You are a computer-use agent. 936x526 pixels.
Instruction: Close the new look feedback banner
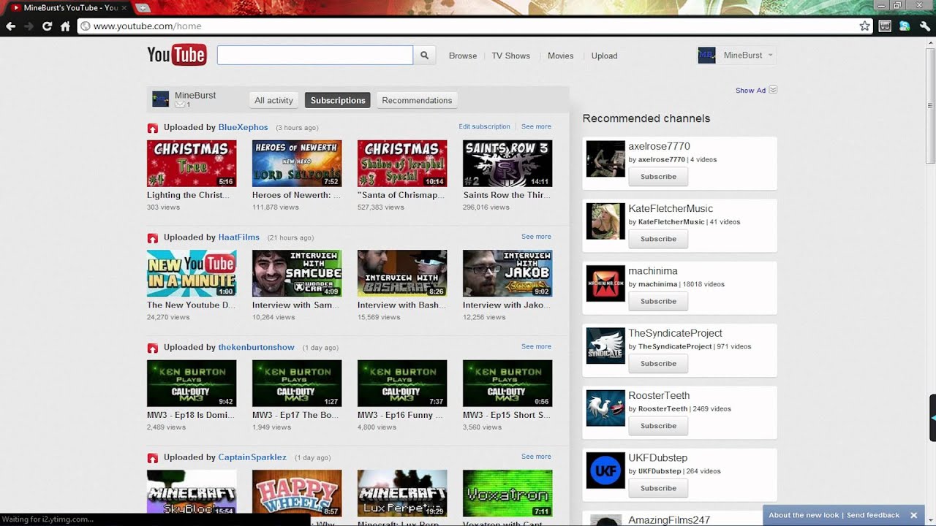coord(913,515)
